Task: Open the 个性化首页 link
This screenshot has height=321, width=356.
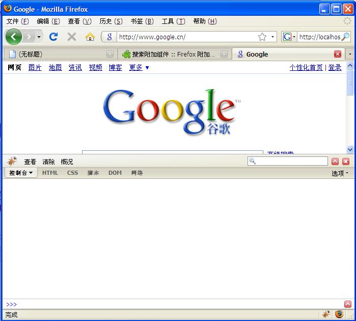Action: click(x=306, y=67)
